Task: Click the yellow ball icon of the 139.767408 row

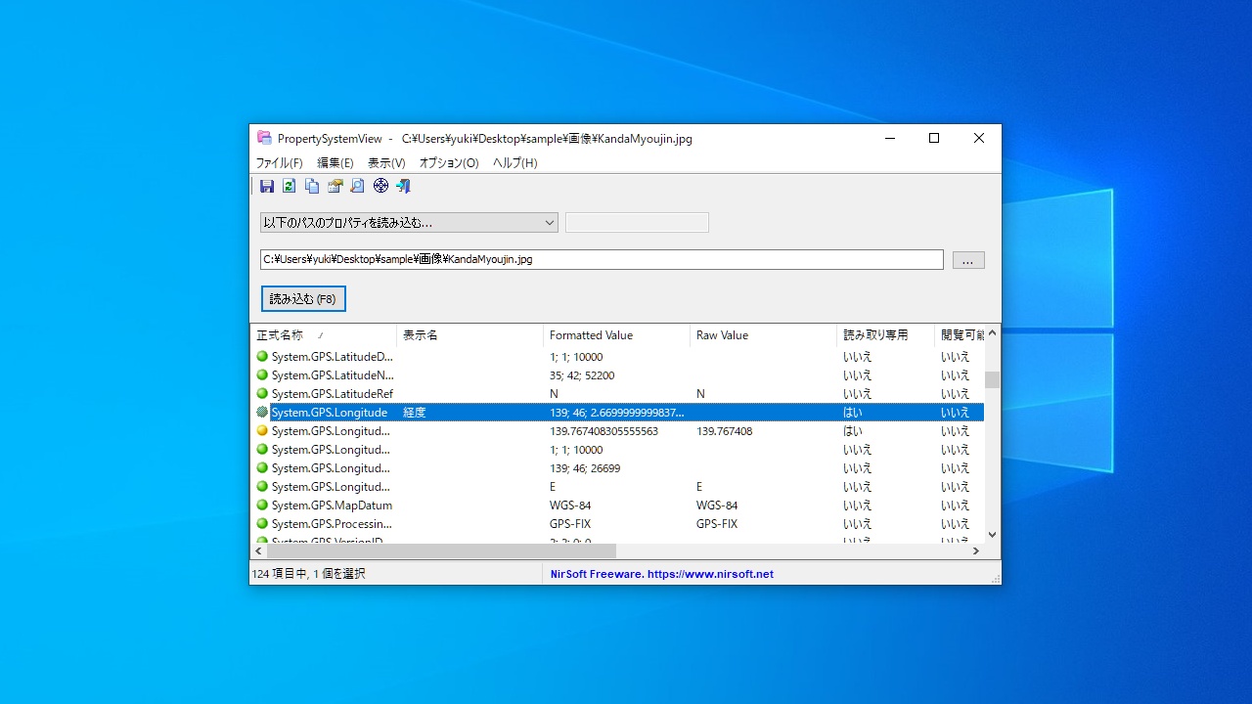Action: [x=262, y=430]
